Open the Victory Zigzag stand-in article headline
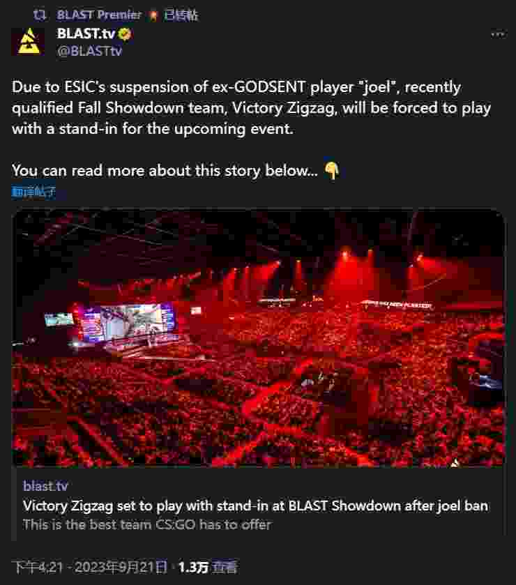 click(256, 506)
